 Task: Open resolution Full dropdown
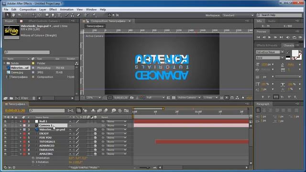pos(155,97)
